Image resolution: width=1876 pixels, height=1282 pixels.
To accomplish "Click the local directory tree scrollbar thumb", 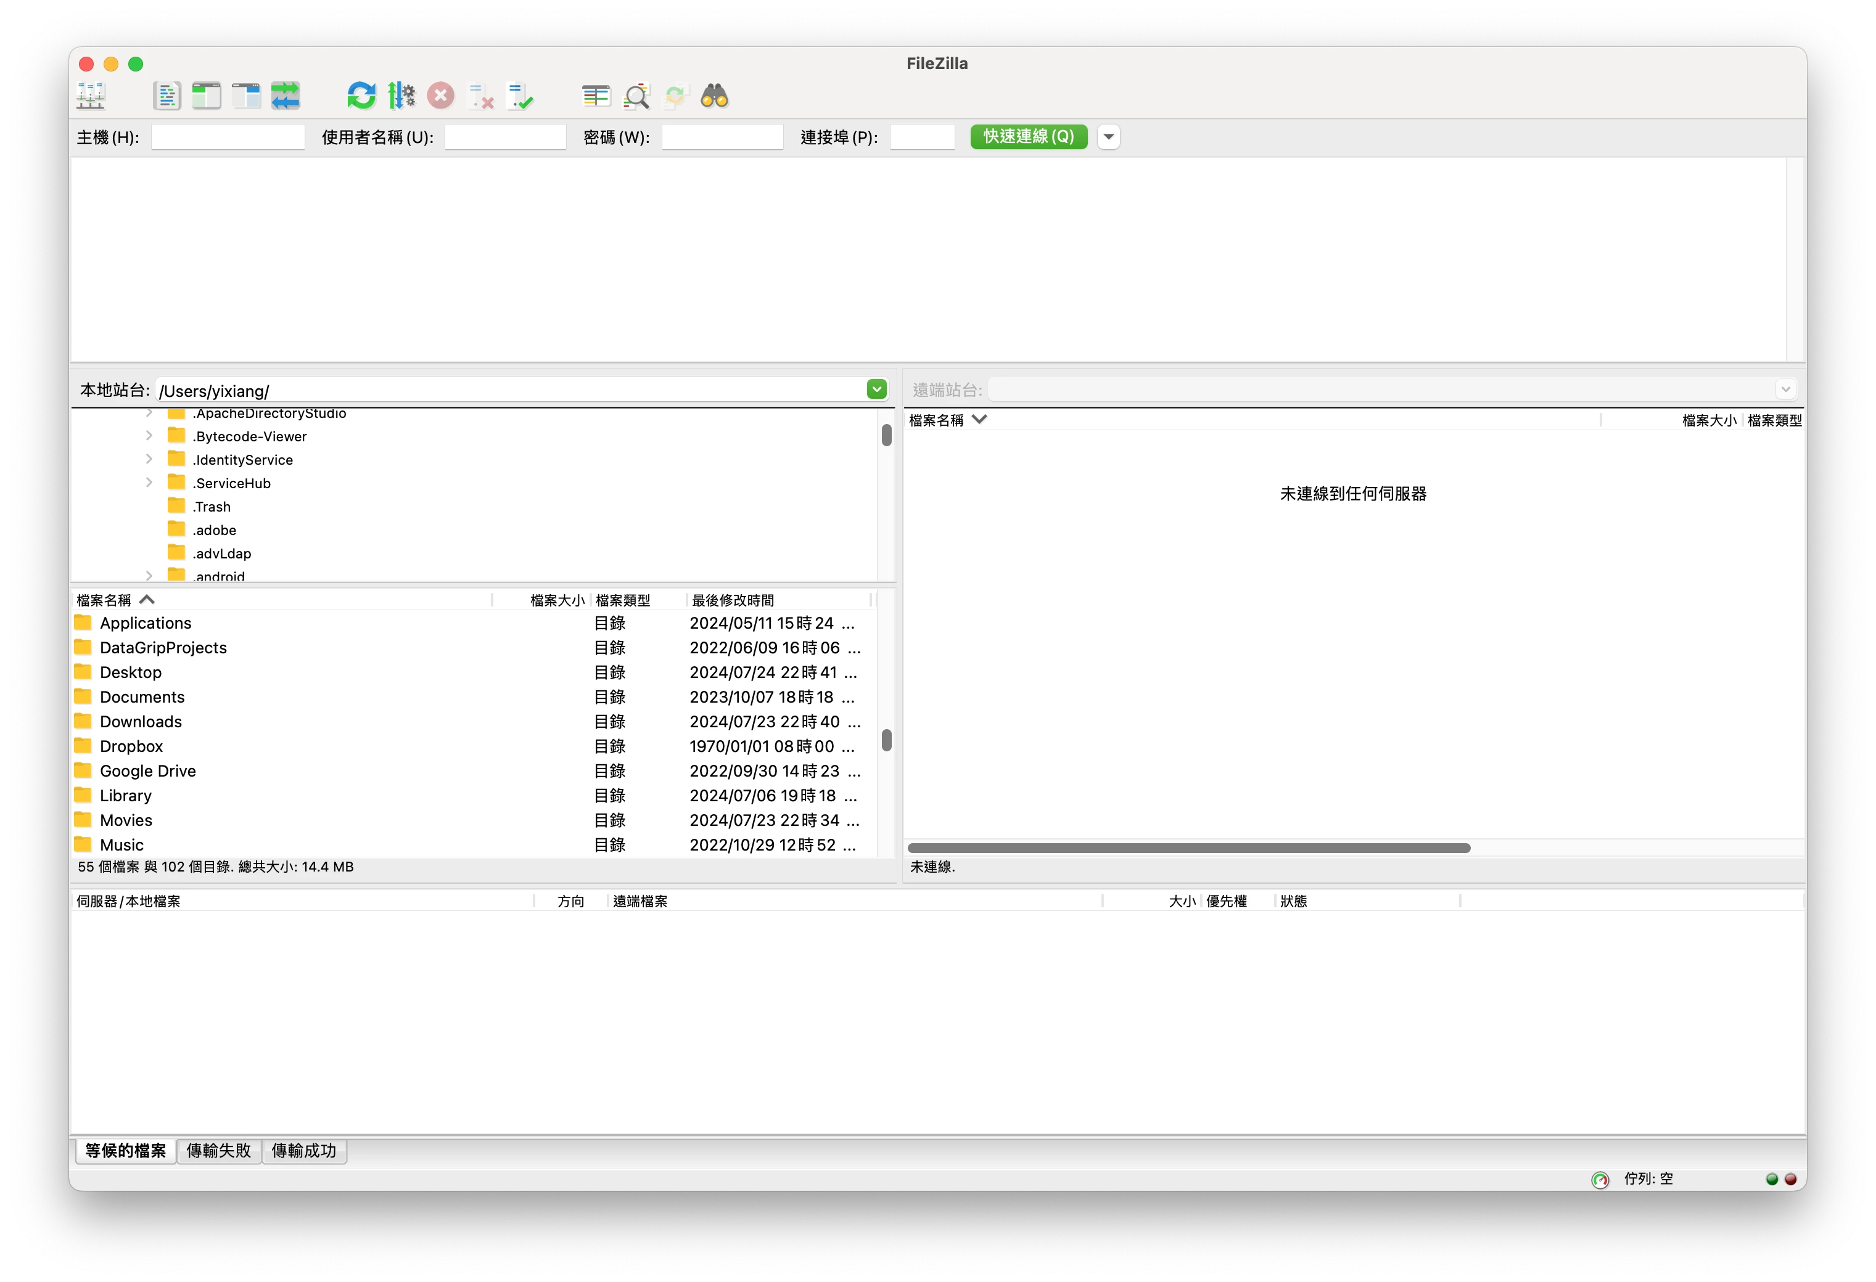I will click(x=886, y=435).
